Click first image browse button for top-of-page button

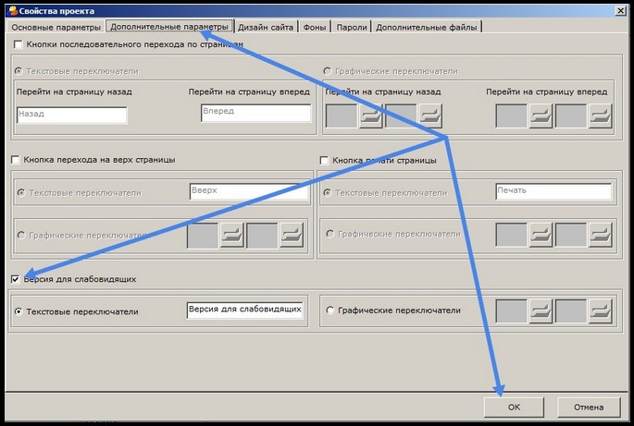[x=231, y=235]
